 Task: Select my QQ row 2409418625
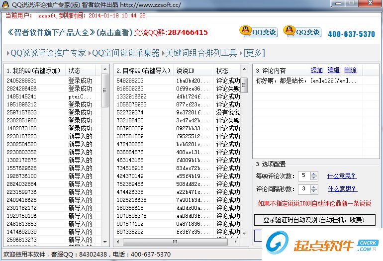(x=52, y=200)
